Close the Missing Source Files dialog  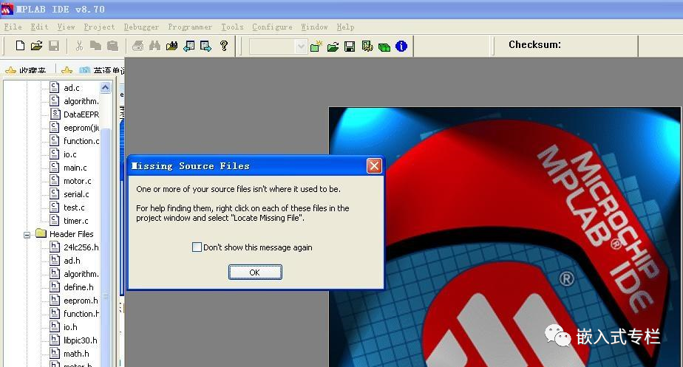click(x=374, y=165)
